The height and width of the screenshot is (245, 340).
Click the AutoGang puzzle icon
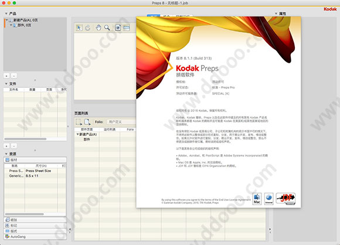[8, 237]
